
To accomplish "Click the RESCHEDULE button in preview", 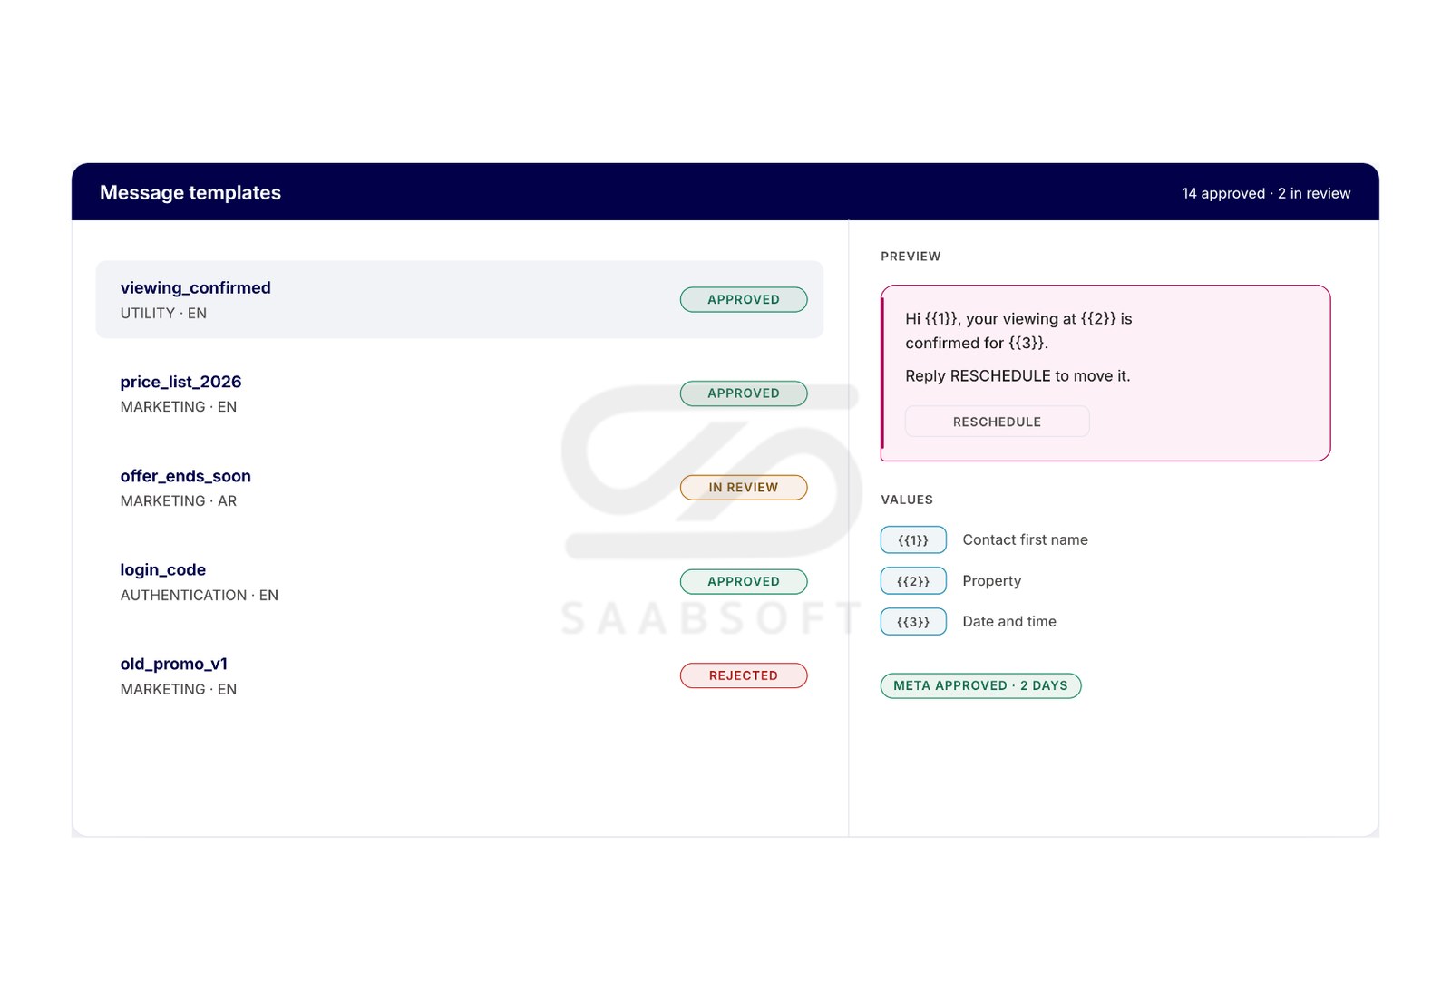I will [x=997, y=422].
